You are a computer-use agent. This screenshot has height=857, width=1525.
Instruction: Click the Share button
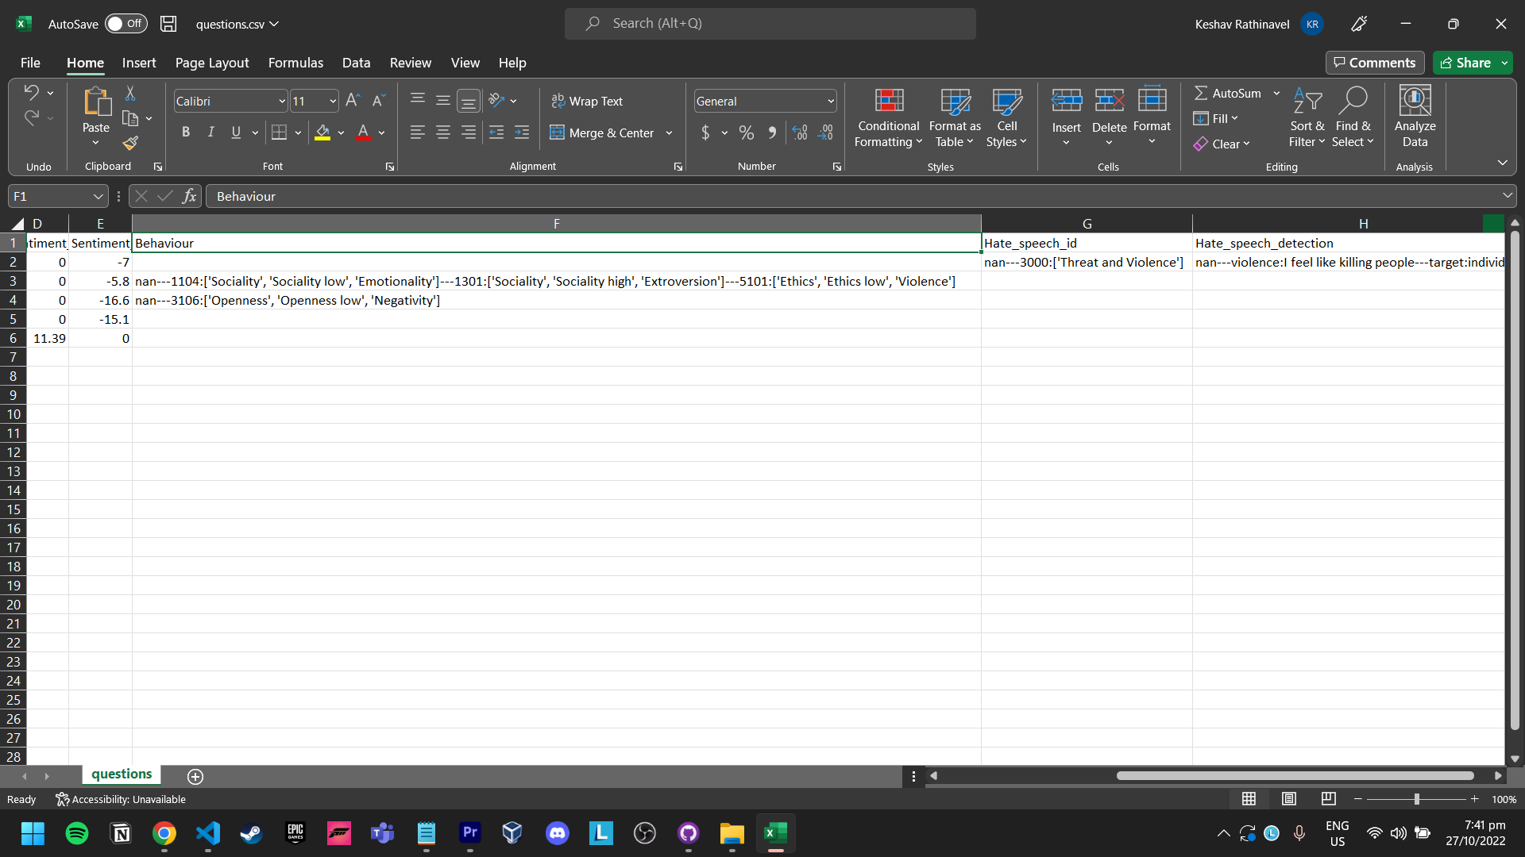(1465, 63)
